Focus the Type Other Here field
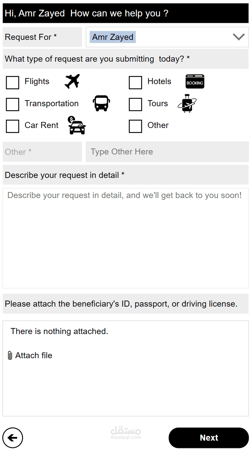 167,152
